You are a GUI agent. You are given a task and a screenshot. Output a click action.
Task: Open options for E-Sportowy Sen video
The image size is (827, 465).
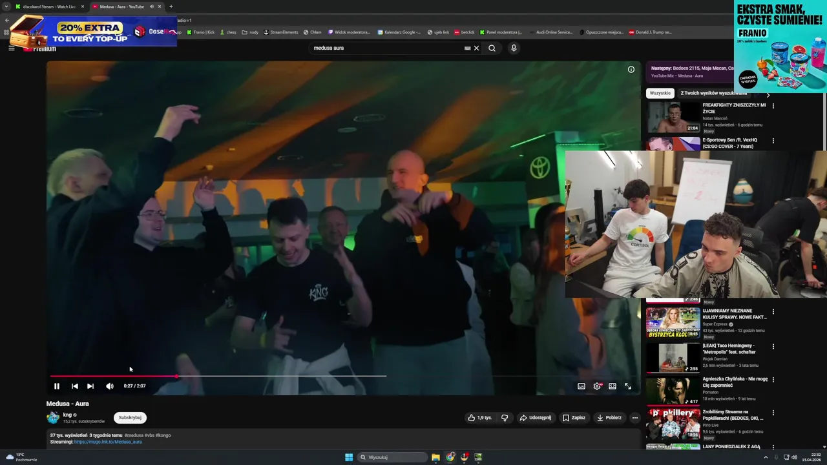(x=773, y=141)
